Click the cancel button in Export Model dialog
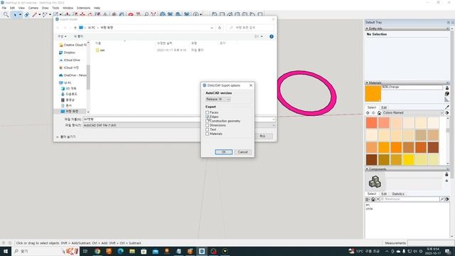455x256 pixels. pyautogui.click(x=263, y=136)
